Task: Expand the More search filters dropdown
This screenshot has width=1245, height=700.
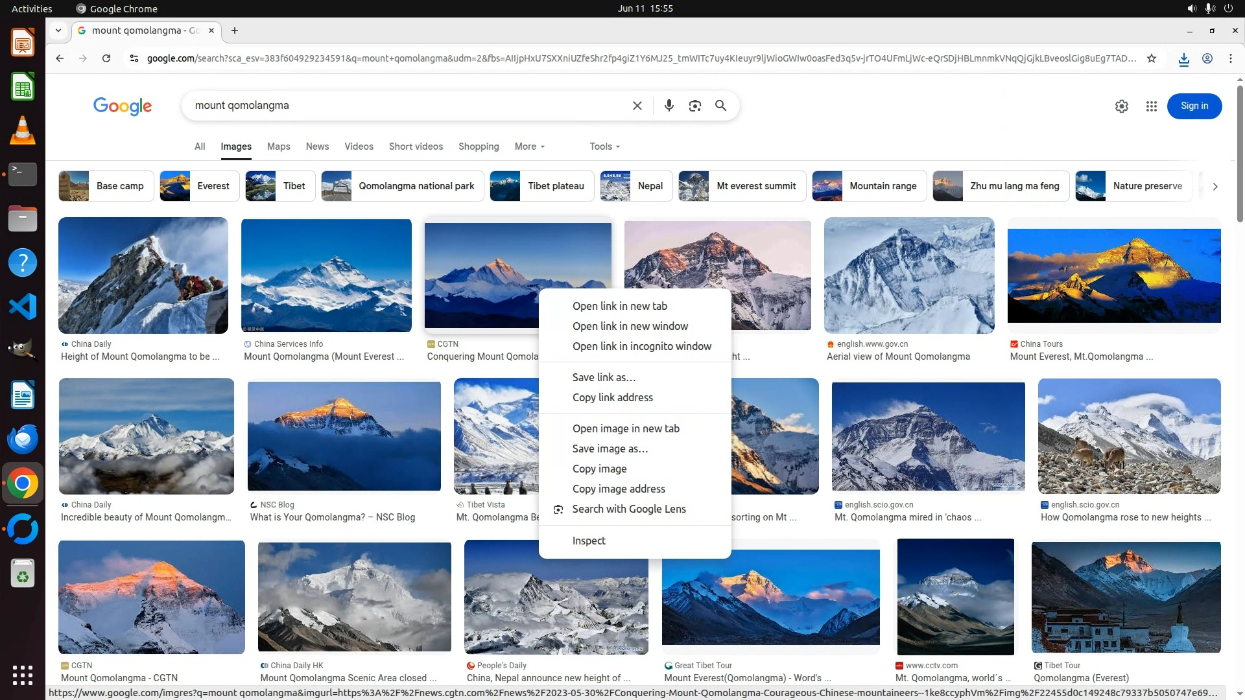Action: click(529, 146)
